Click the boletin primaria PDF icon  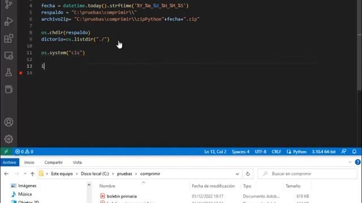click(102, 196)
